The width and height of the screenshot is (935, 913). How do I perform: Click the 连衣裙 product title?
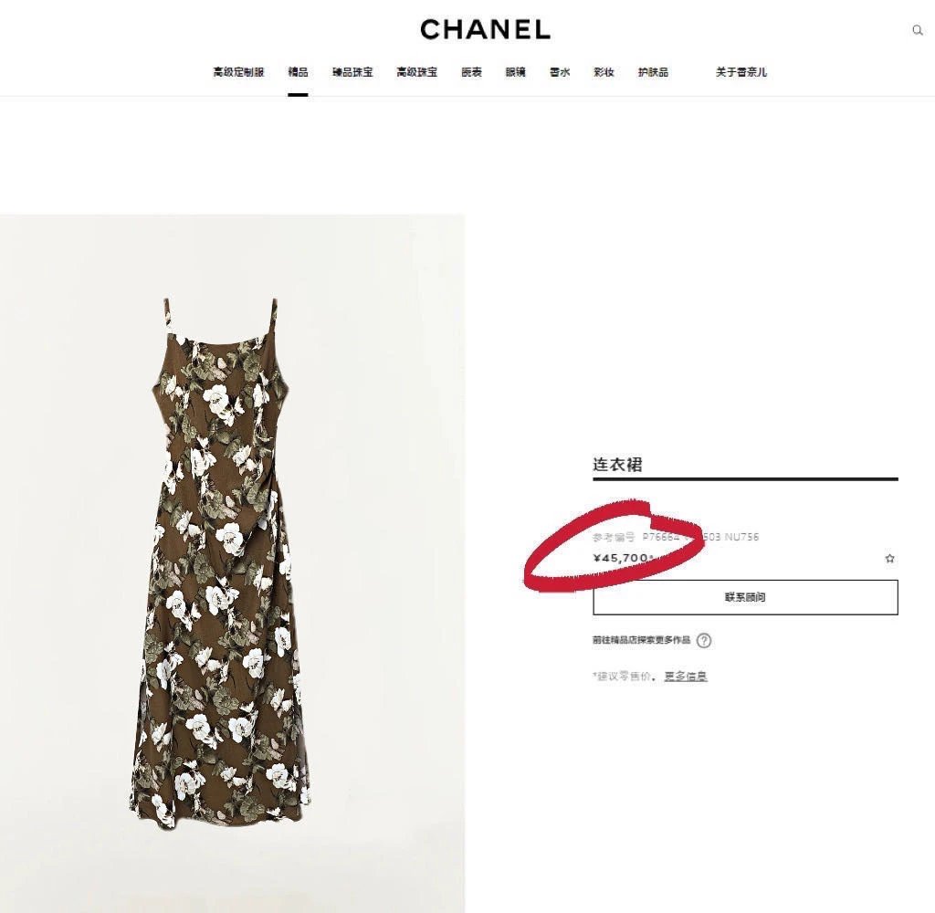617,465
